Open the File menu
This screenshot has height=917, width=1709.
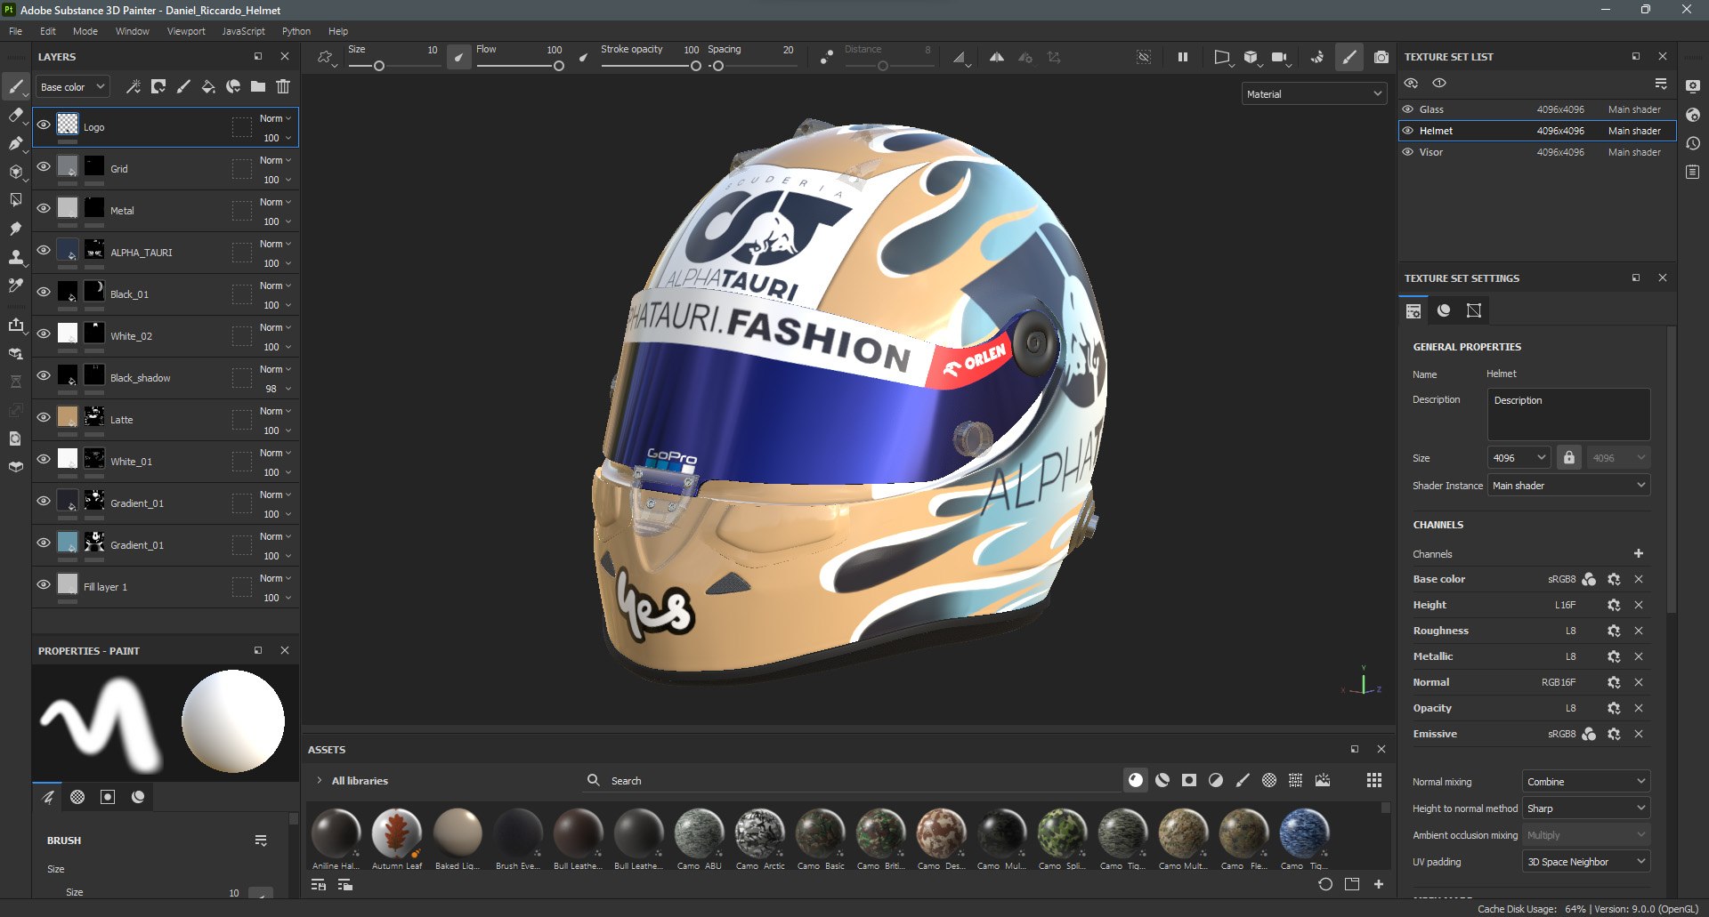point(16,31)
